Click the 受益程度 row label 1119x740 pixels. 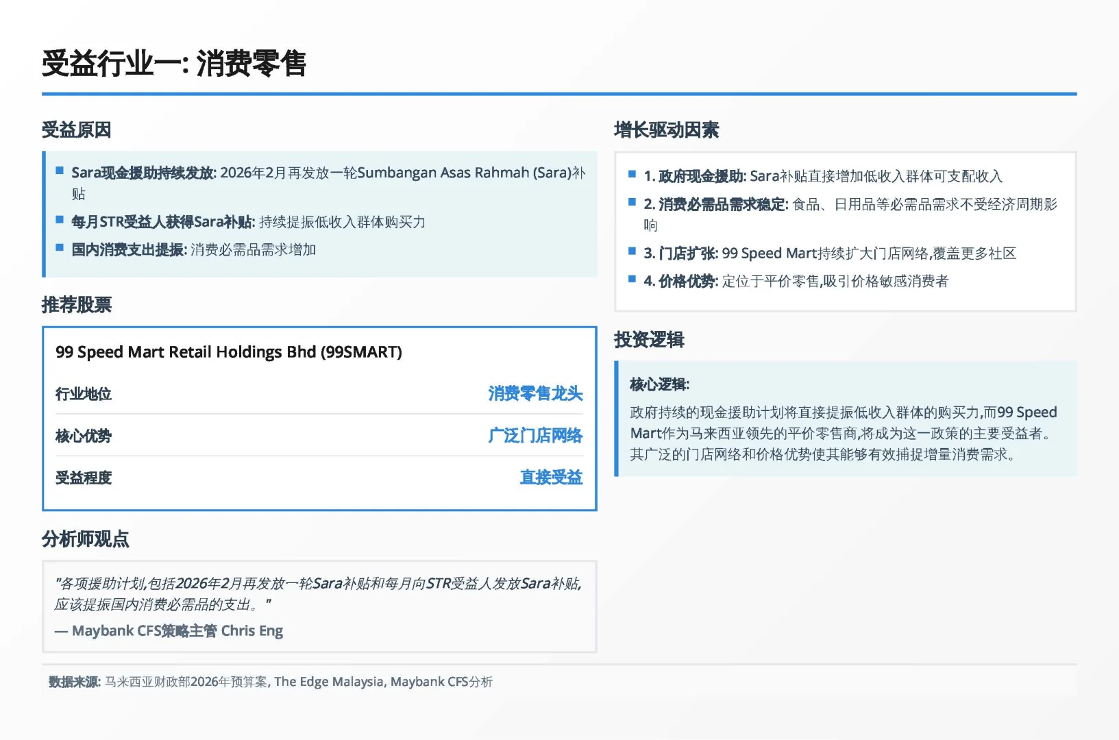point(84,478)
